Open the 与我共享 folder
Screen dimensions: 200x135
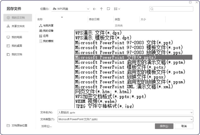46,26
